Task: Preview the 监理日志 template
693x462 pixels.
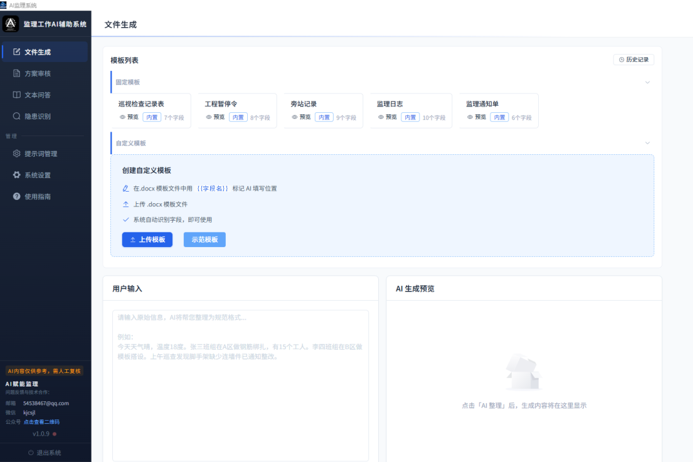Action: click(x=387, y=117)
